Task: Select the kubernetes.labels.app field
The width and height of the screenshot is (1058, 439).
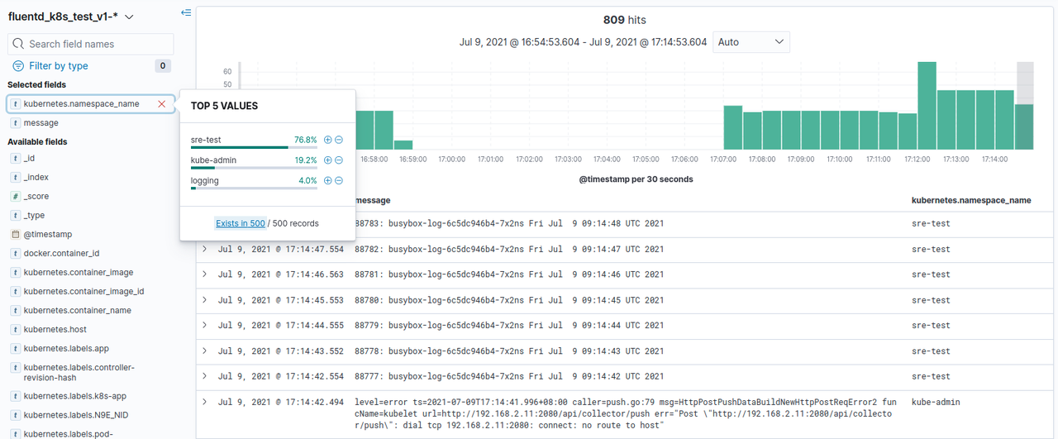Action: pos(66,348)
